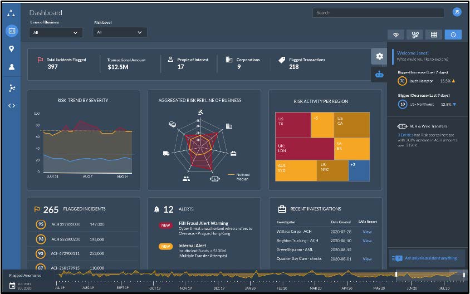Jump to MAR 20 on the anomalies timeline
The image size is (470, 294).
[x=315, y=288]
